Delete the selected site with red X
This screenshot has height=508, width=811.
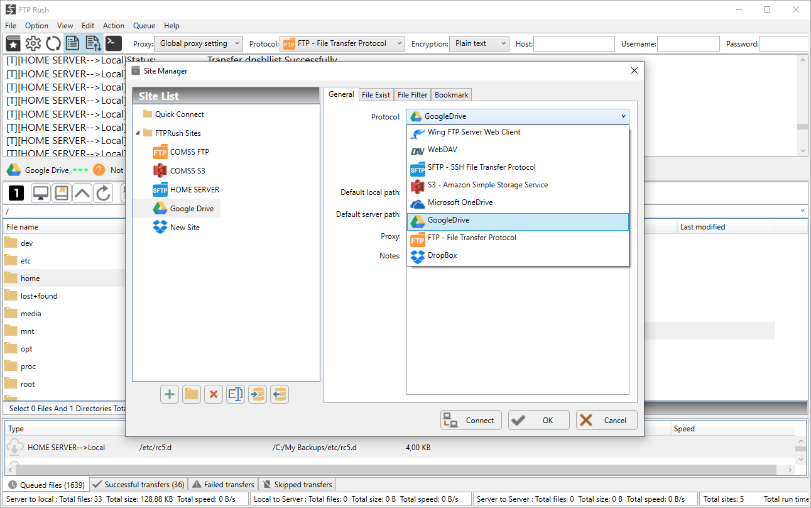point(214,394)
